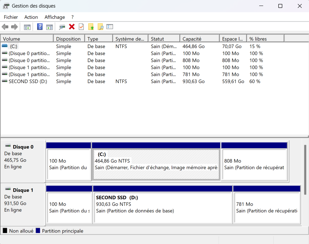Open the Action menu
This screenshot has width=309, height=244.
tap(31, 17)
